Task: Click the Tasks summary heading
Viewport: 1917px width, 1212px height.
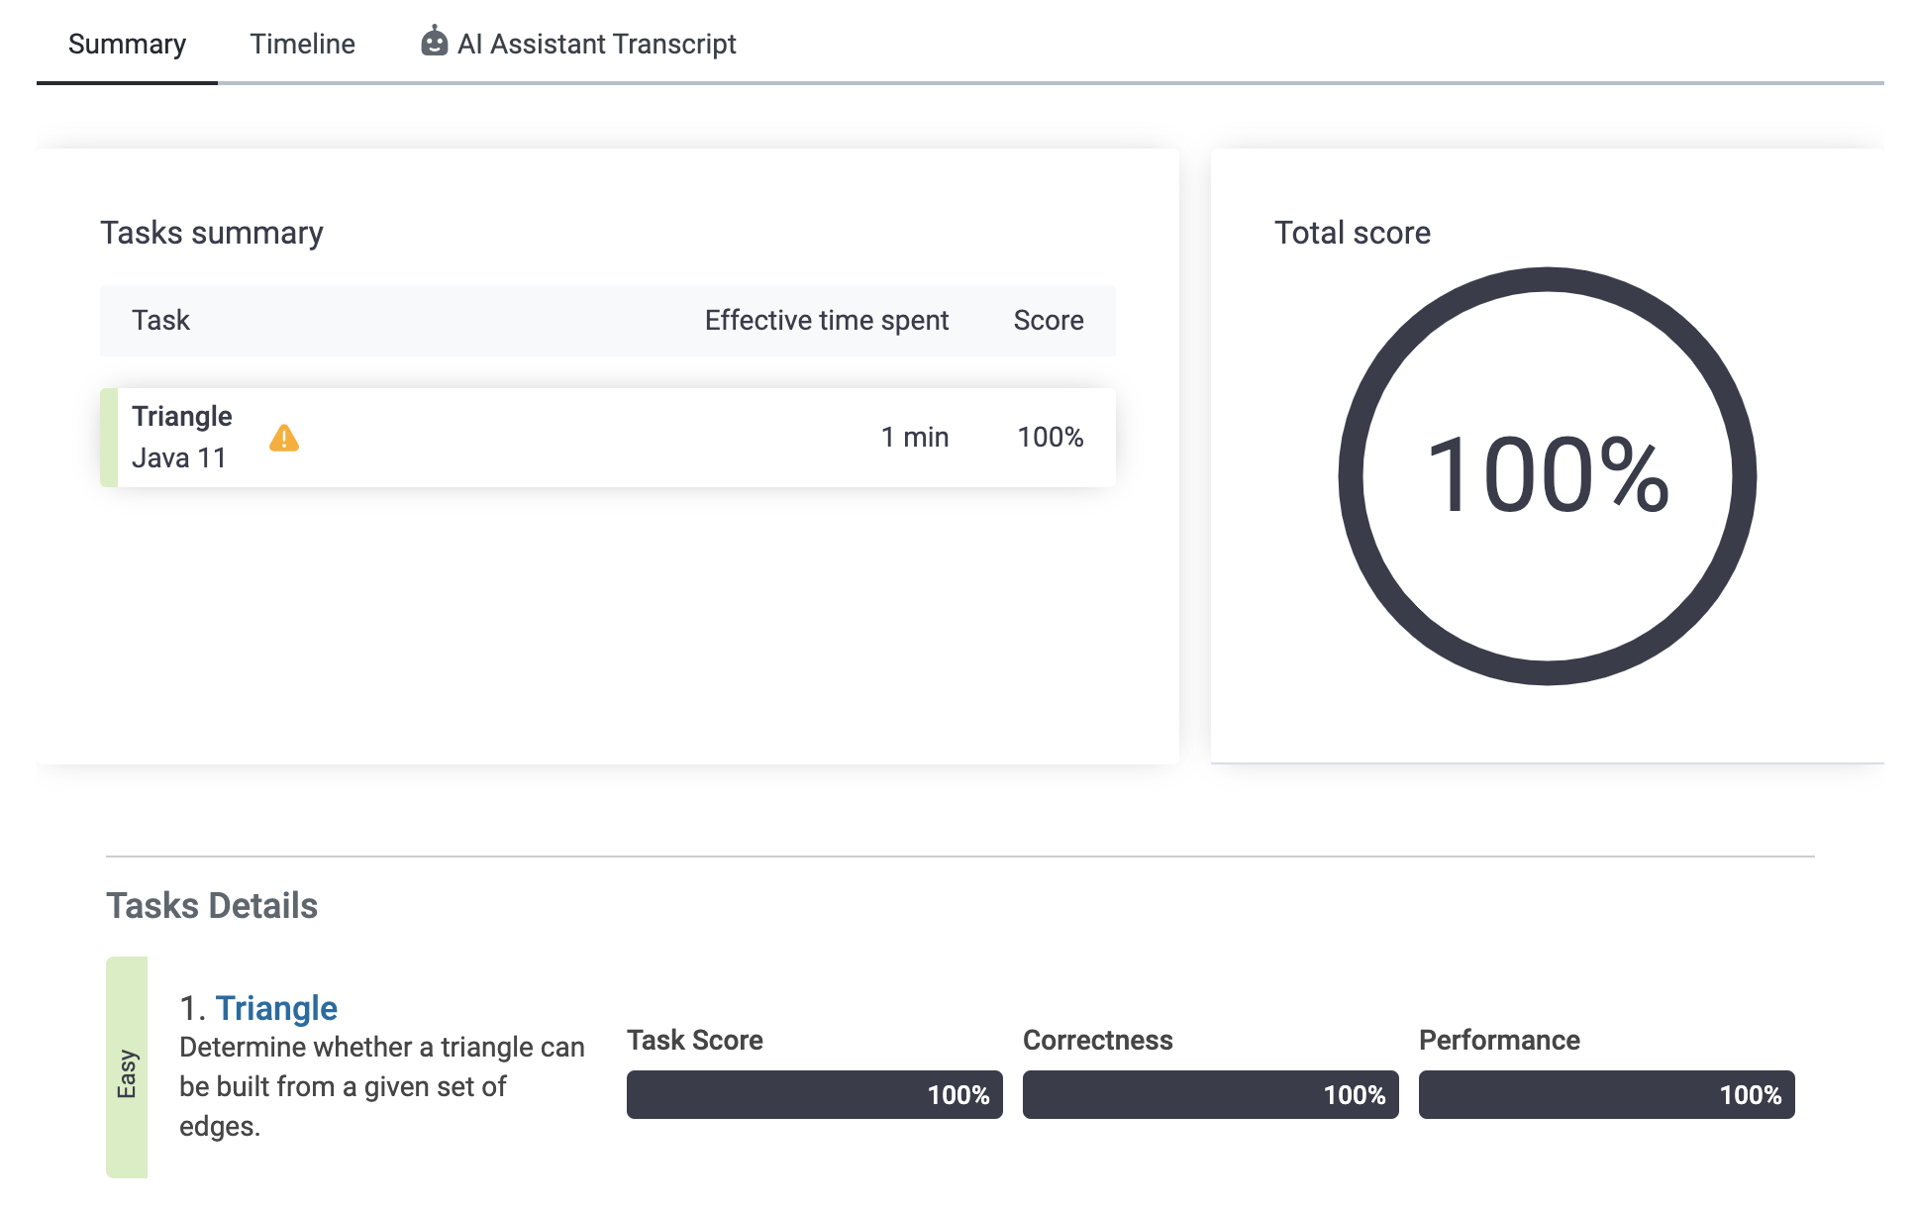Action: (x=212, y=233)
